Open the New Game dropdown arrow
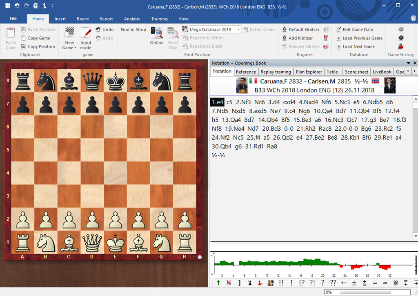The height and width of the screenshot is (296, 418). pos(75,48)
